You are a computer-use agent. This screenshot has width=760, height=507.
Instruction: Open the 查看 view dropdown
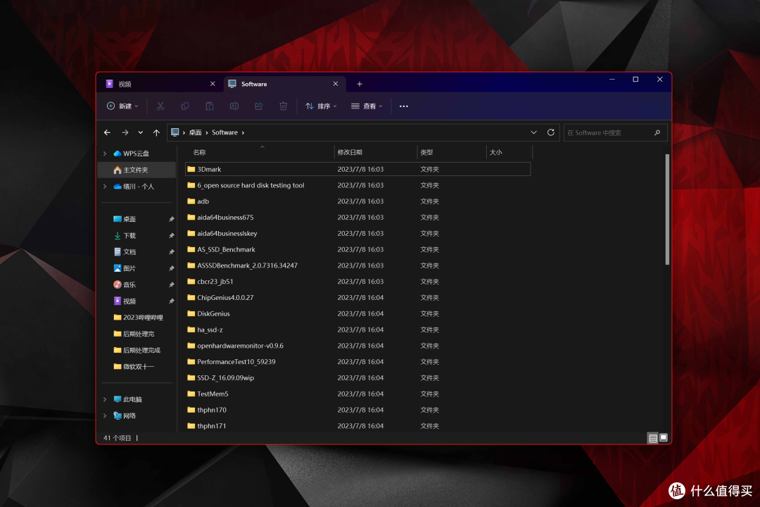click(367, 106)
